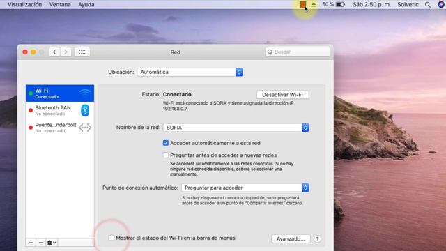Enable Mostrar el estado del Wi-Fi checkbox

[111, 238]
